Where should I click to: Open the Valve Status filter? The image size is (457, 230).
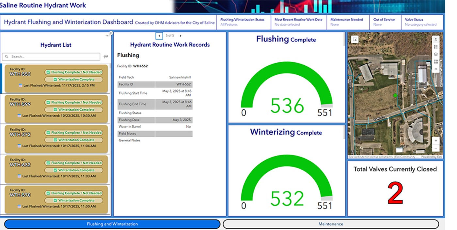pos(422,22)
